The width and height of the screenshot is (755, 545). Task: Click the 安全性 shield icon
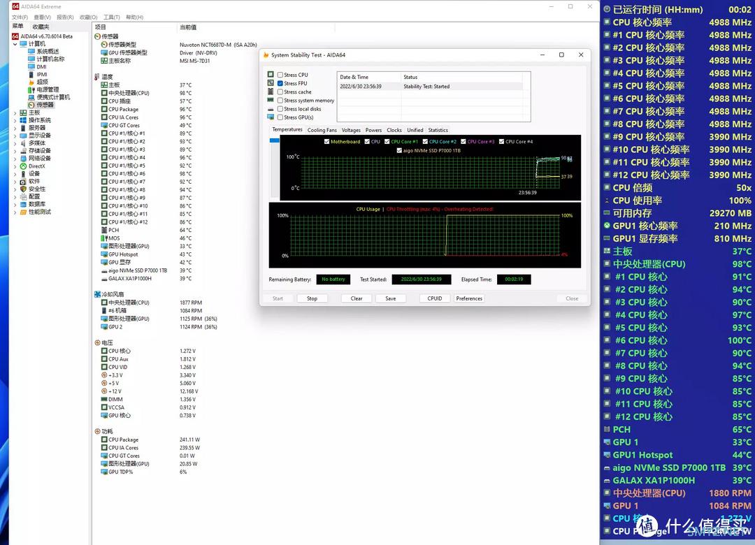[23, 189]
